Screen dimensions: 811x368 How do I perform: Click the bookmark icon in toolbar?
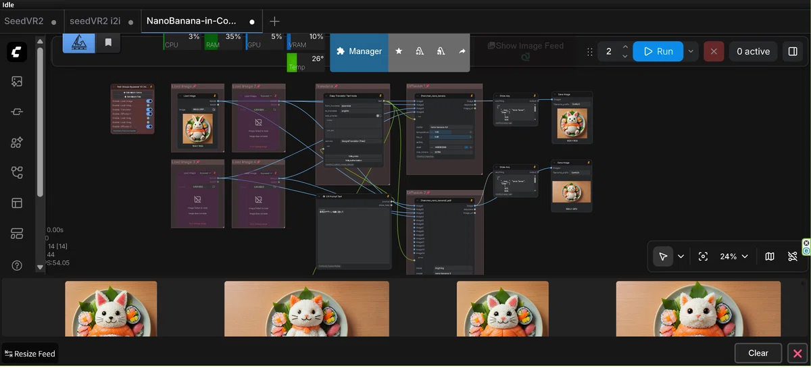click(108, 43)
